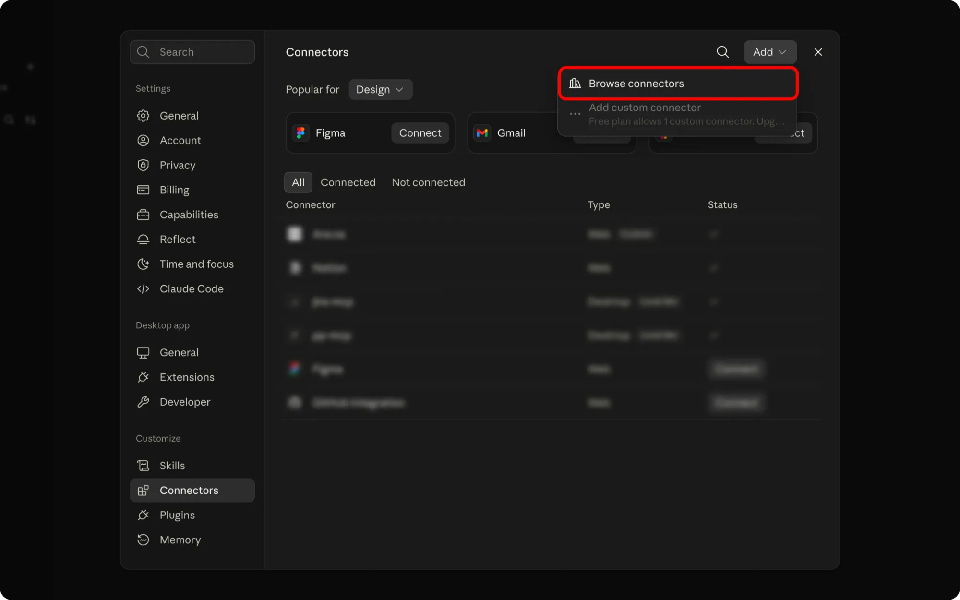The image size is (960, 600).
Task: Open Privacy shield icon
Action: coord(143,165)
